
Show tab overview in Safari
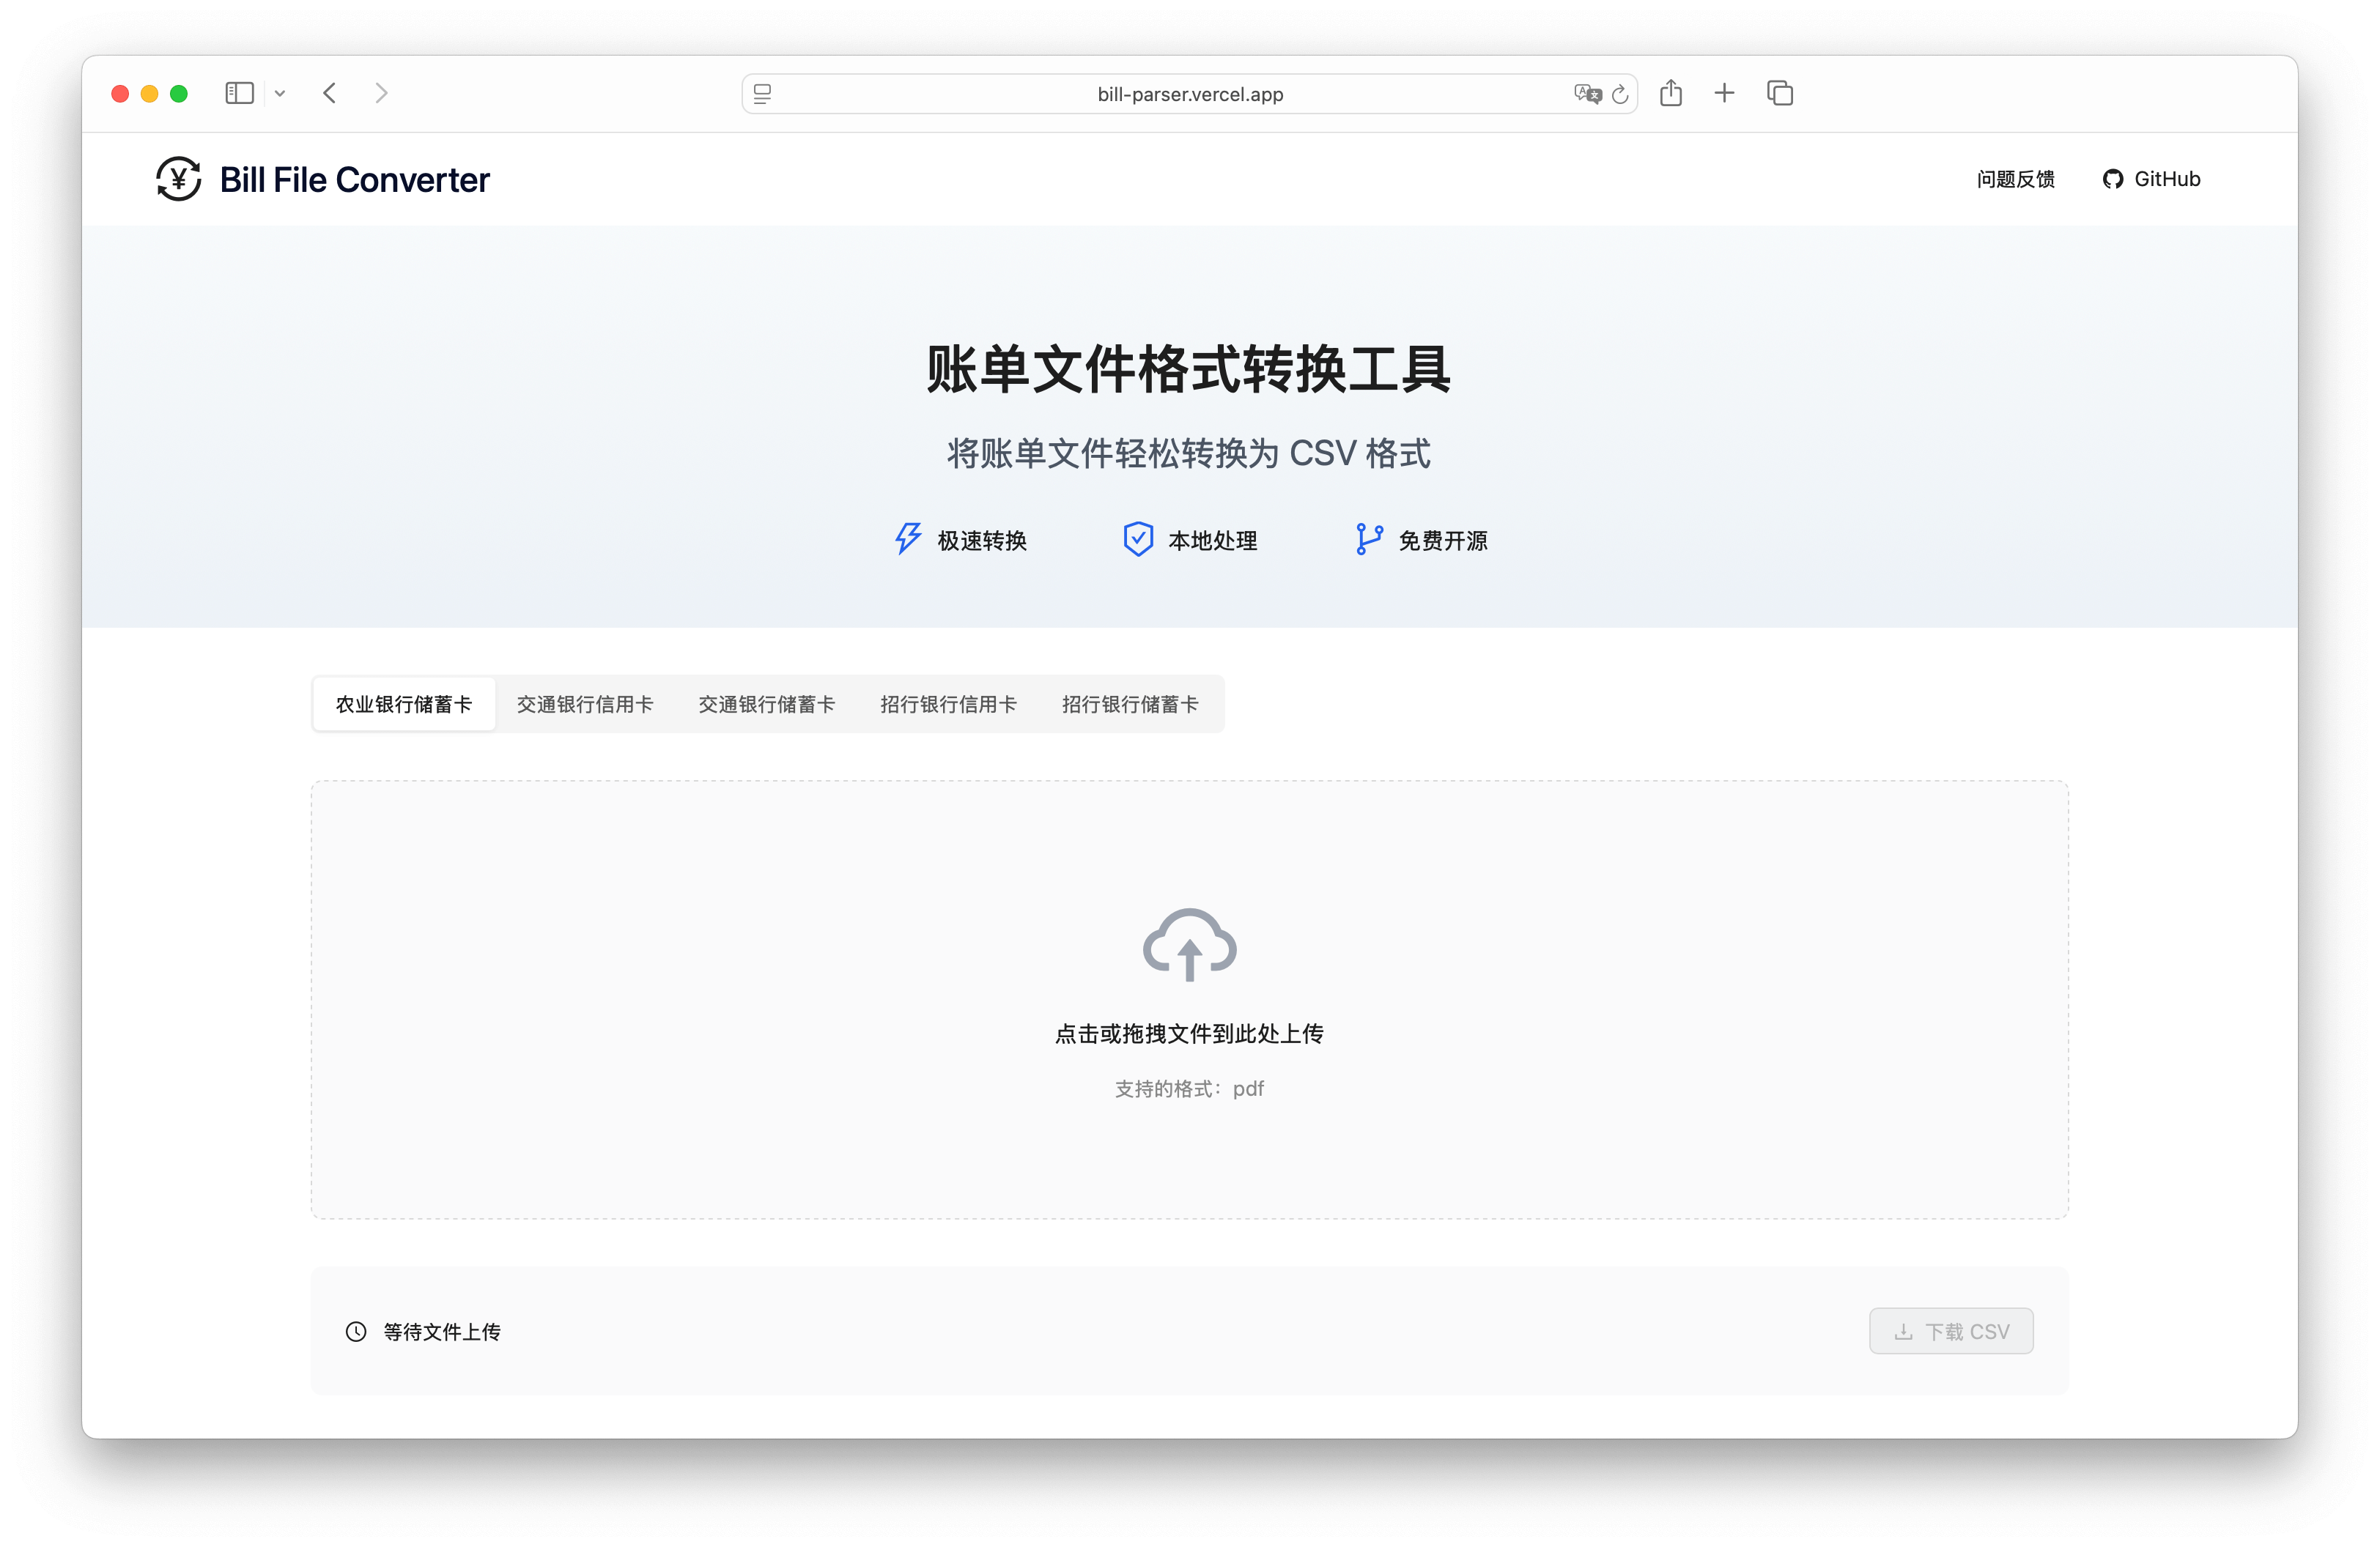point(1781,93)
